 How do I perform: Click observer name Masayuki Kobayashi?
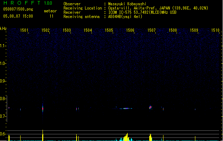point(127,4)
